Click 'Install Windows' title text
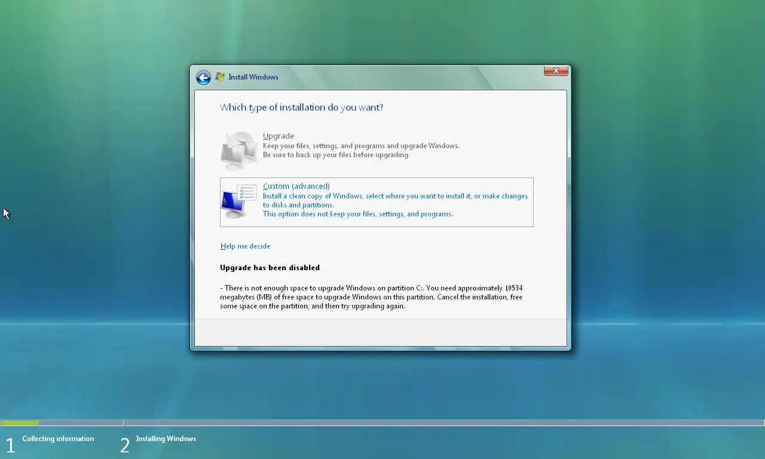 253,77
